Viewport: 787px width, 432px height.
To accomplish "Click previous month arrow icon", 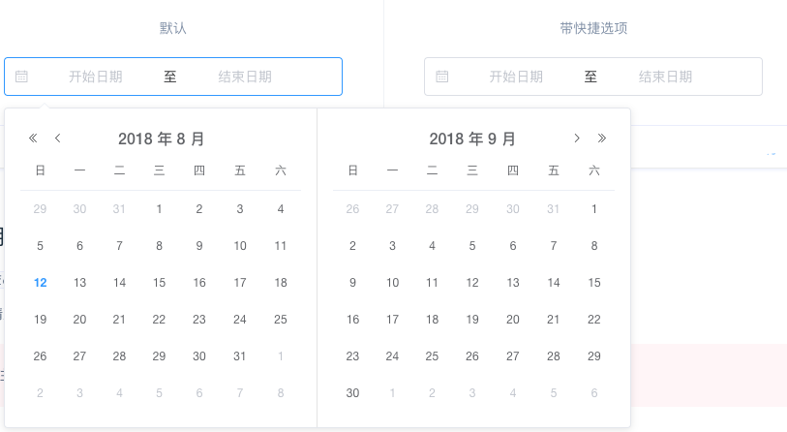I will 58,139.
